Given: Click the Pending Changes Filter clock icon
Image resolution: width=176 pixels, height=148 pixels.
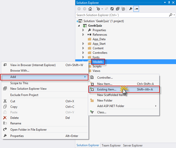Looking at the screenshot, I should 98,9.
